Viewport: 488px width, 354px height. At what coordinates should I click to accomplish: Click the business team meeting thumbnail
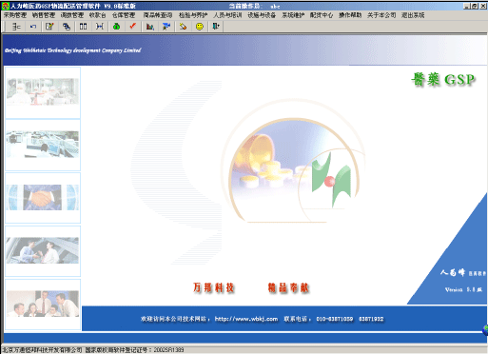click(x=43, y=304)
